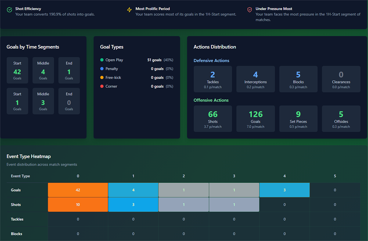Click the Under Pressure shield icon
The width and height of the screenshot is (368, 241).
coord(249,9)
